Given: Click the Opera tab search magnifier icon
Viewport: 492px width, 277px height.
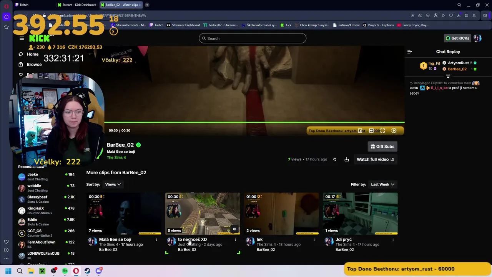Looking at the screenshot, I should [x=459, y=5].
